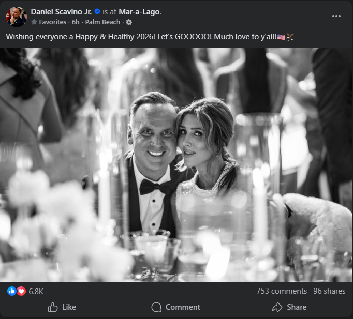This screenshot has height=319, width=353.
Task: Click the Comment button with speech bubble
Action: click(x=176, y=307)
